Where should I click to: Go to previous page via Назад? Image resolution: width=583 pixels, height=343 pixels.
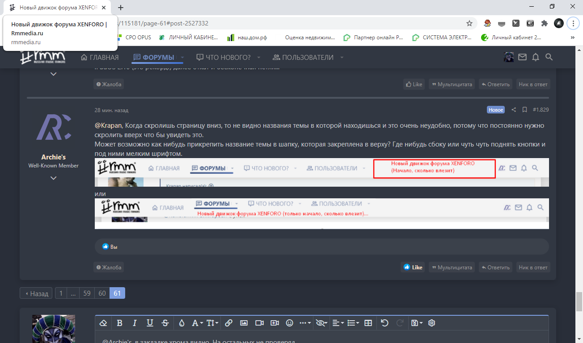[x=36, y=293]
